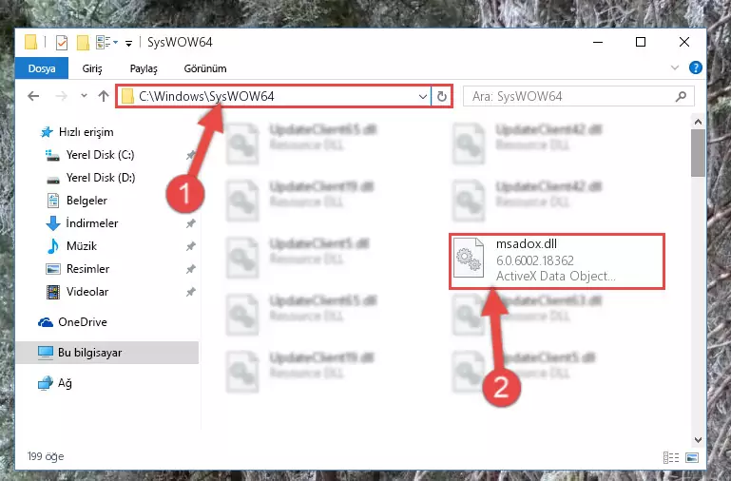Click the search magnifier icon
This screenshot has height=481, width=731.
pos(681,96)
